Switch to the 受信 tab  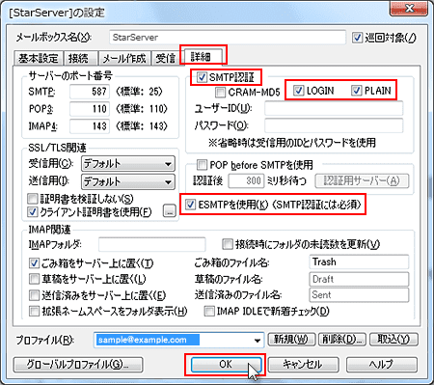pos(165,59)
